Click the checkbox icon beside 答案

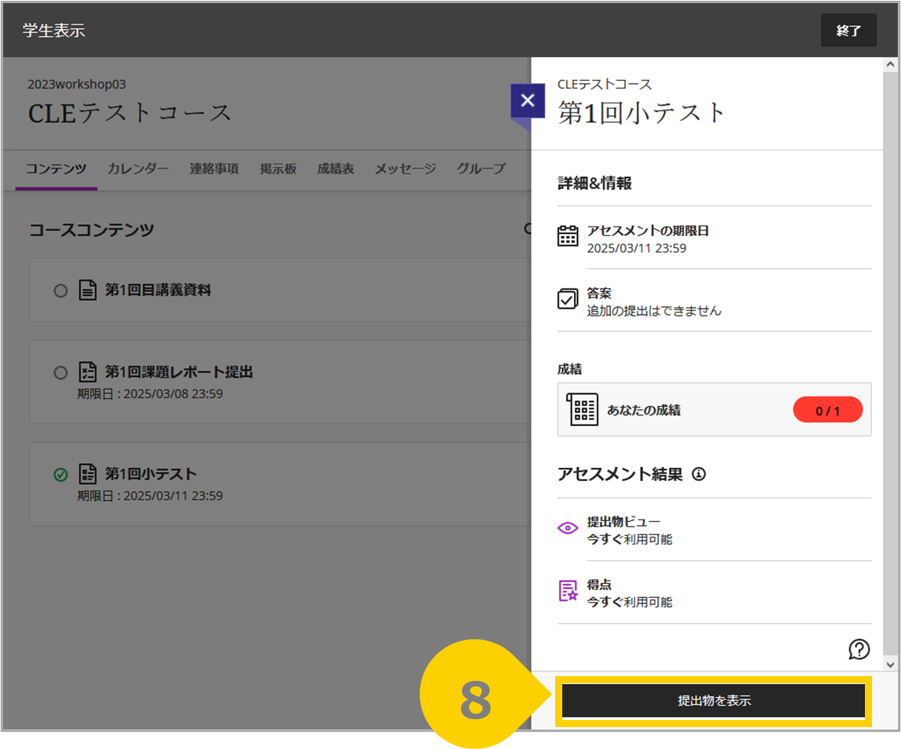[568, 299]
